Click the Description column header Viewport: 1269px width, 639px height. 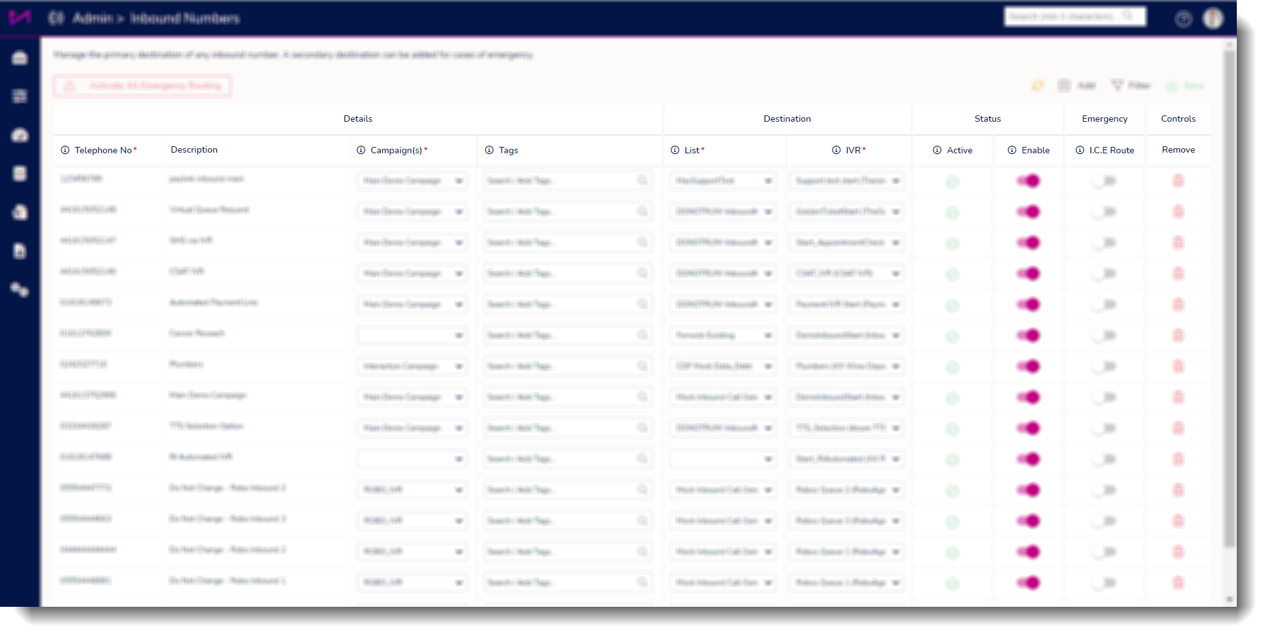(194, 149)
